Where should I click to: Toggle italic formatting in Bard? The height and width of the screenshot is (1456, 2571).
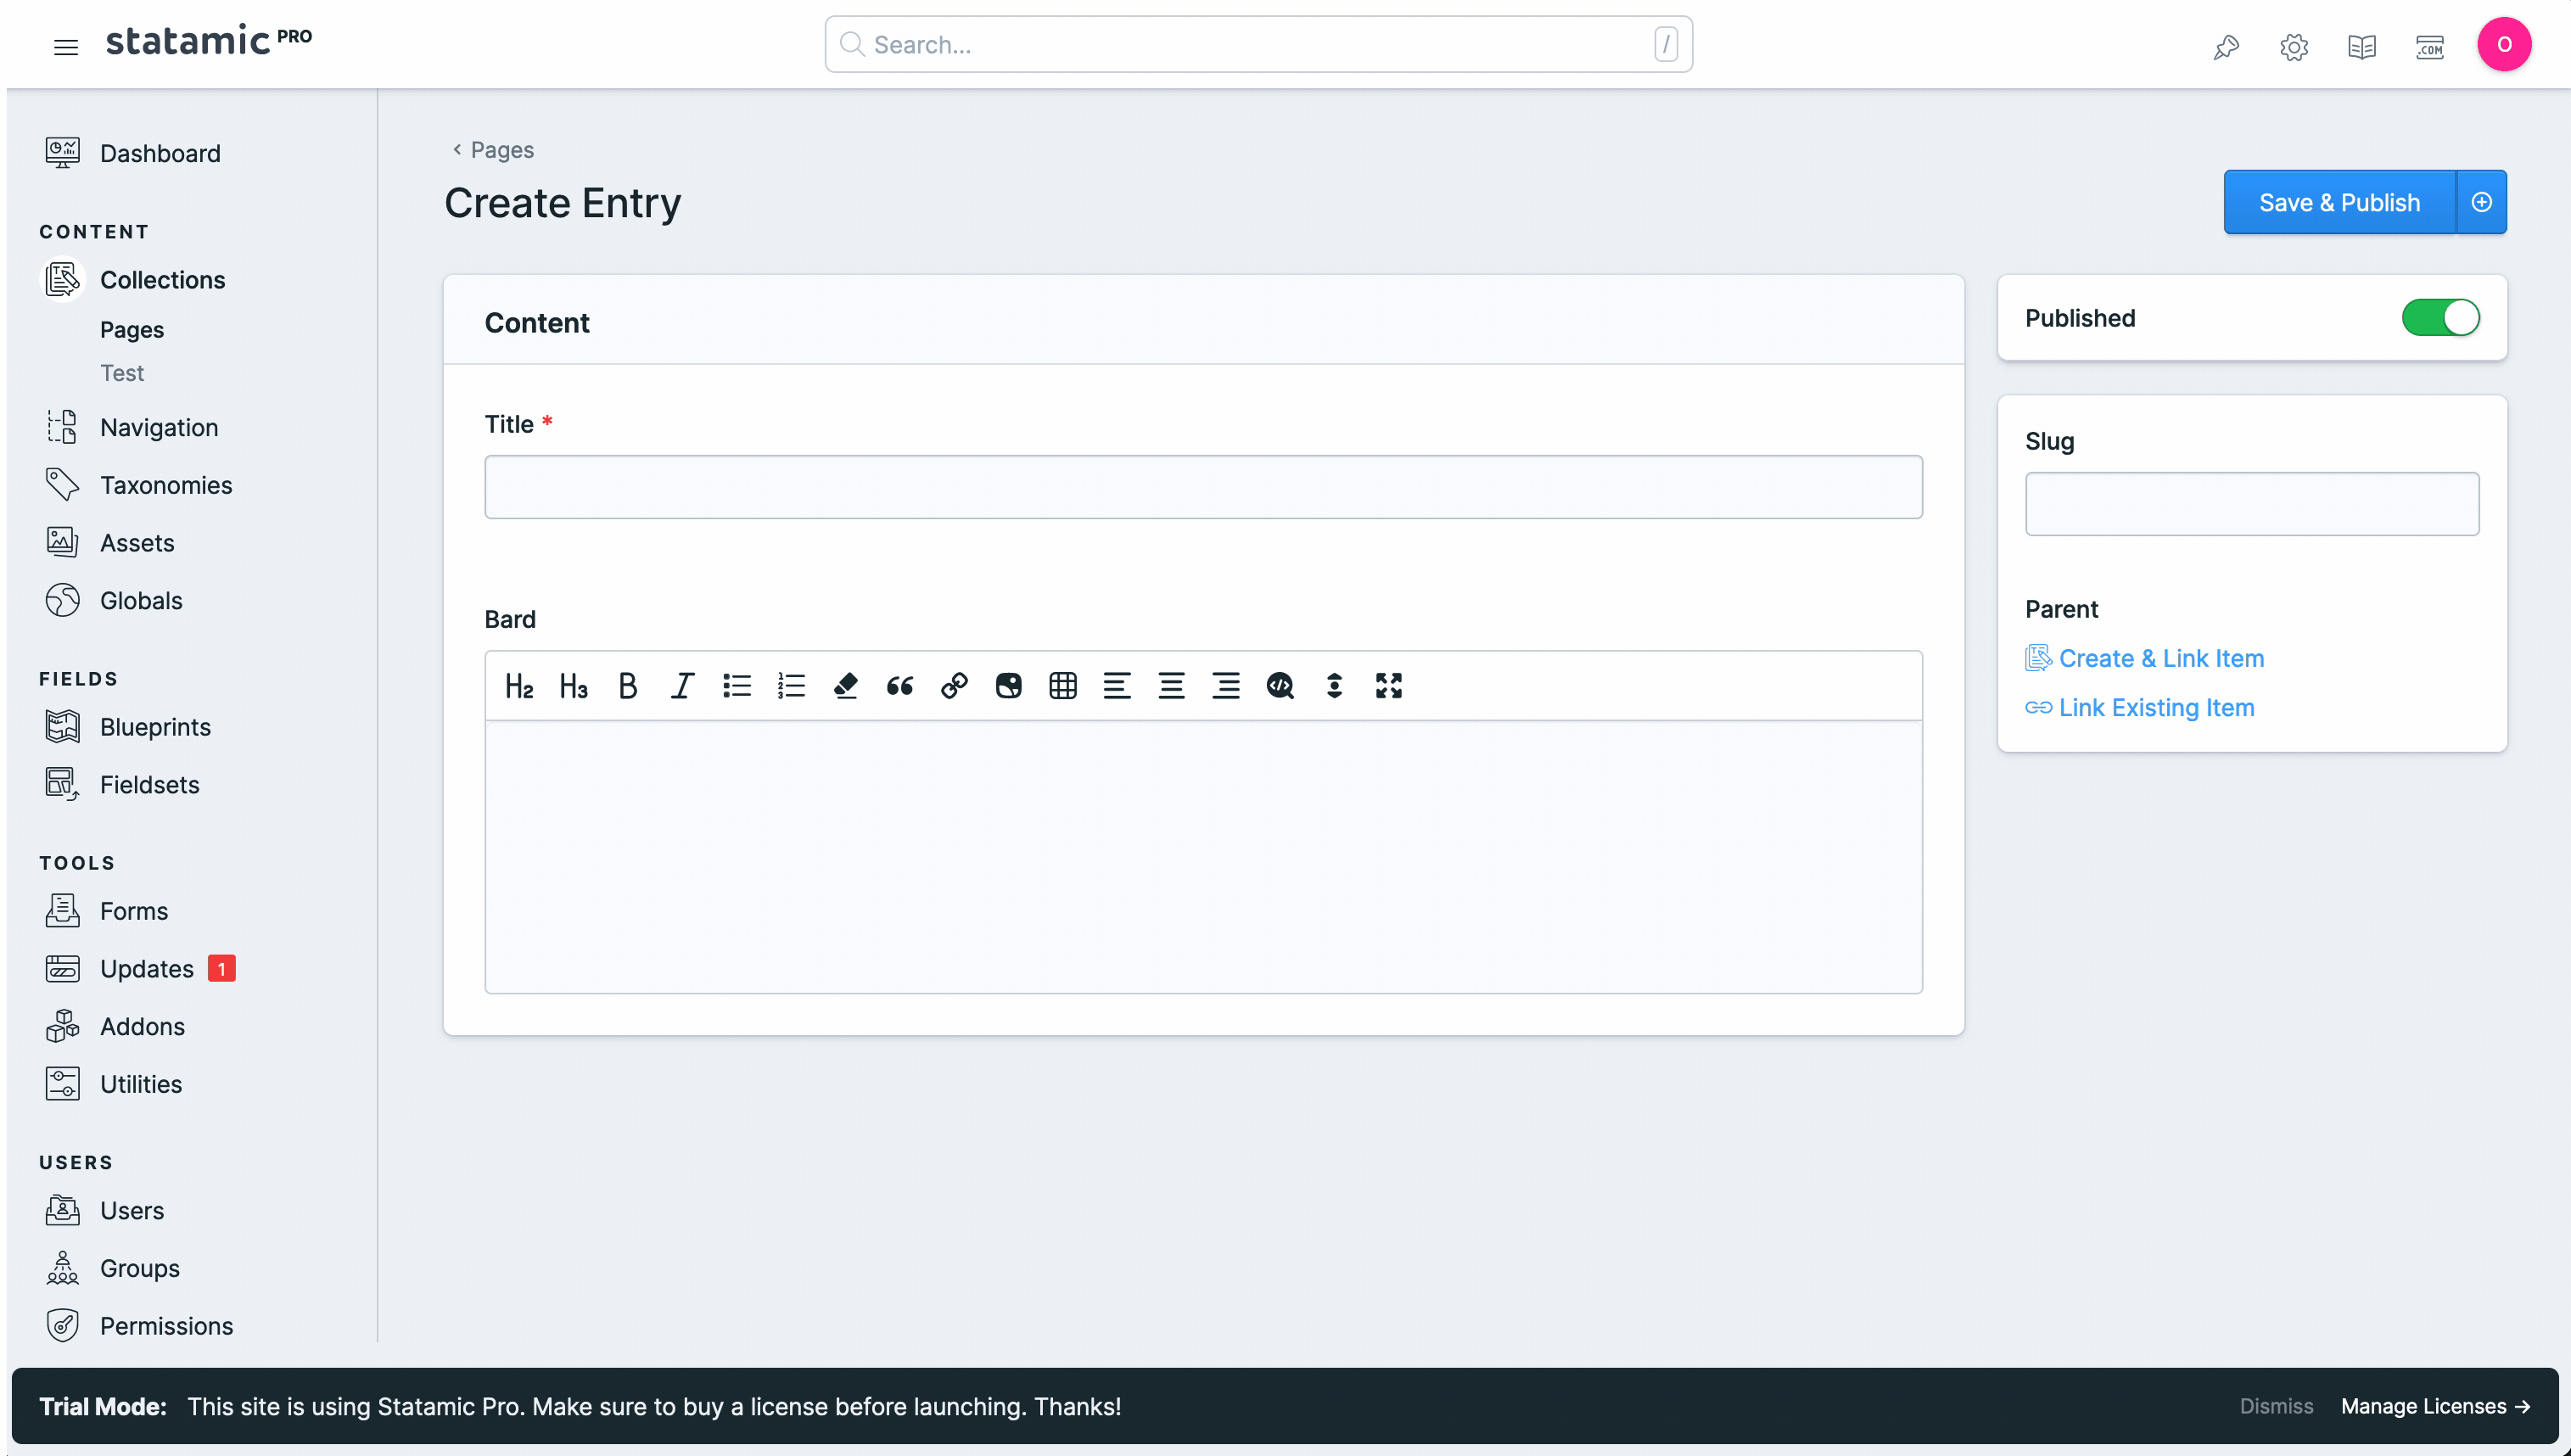(x=682, y=686)
